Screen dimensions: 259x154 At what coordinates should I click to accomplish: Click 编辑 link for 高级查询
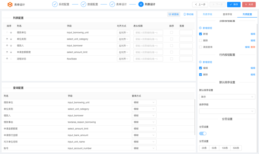247,47
